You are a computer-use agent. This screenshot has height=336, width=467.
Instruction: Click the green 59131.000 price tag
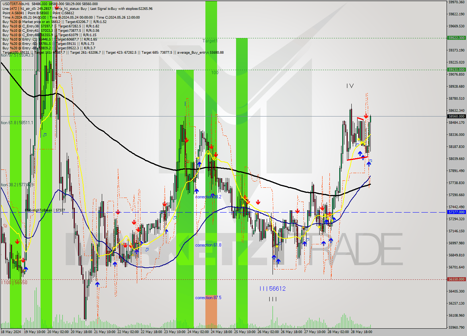456,69
